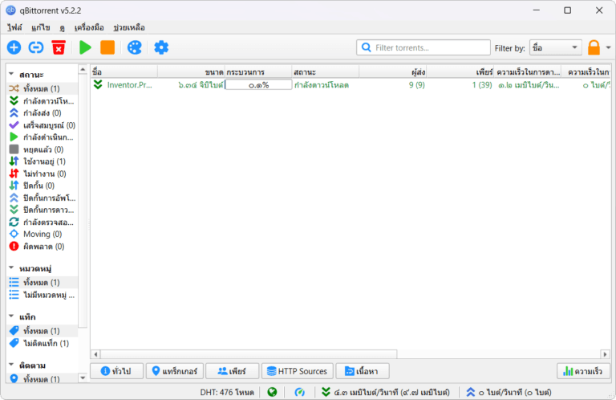The width and height of the screenshot is (616, 400).
Task: Open the ดู menu
Action: tap(62, 27)
